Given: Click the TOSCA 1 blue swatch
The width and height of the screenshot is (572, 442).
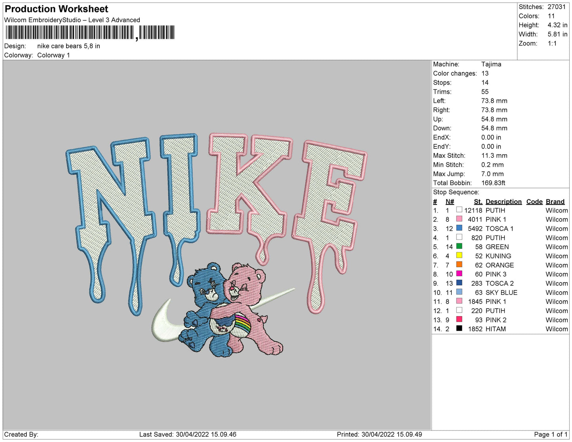Looking at the screenshot, I should pyautogui.click(x=459, y=228).
